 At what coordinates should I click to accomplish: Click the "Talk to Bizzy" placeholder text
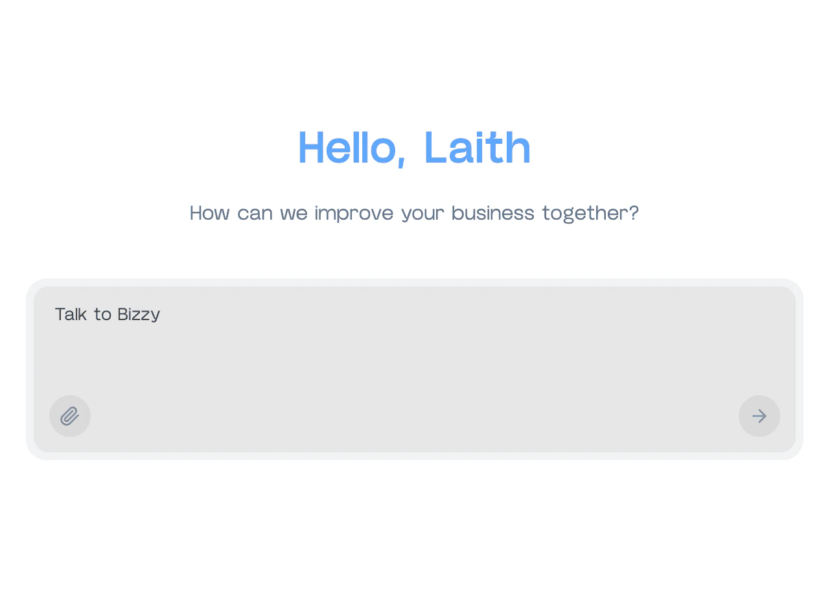click(108, 315)
